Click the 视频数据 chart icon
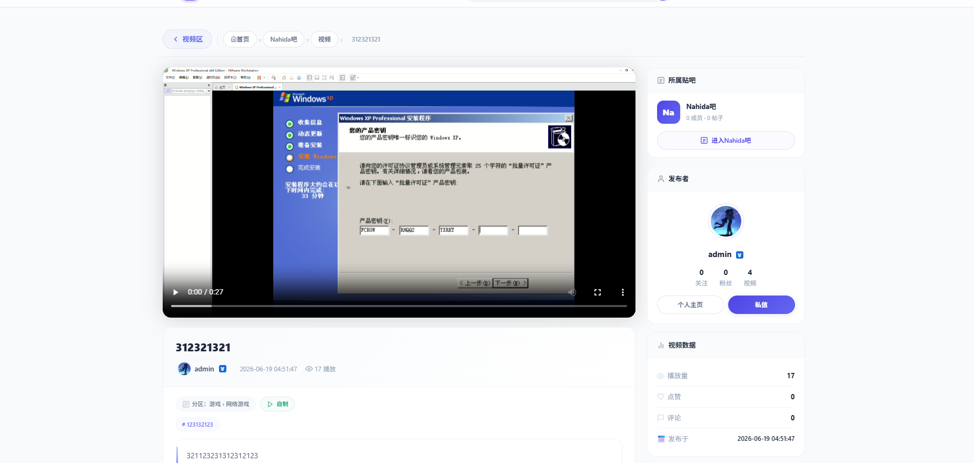The image size is (974, 463). click(x=661, y=346)
